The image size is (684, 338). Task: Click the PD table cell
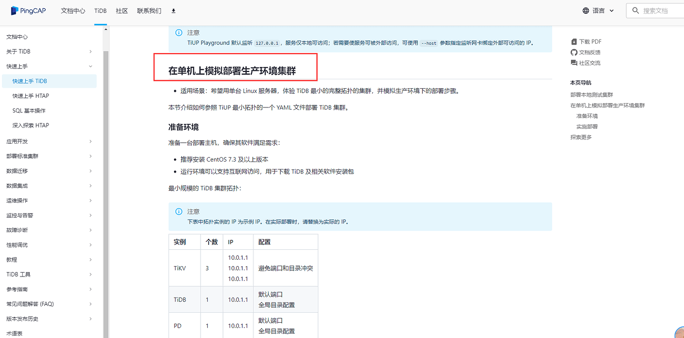[184, 326]
